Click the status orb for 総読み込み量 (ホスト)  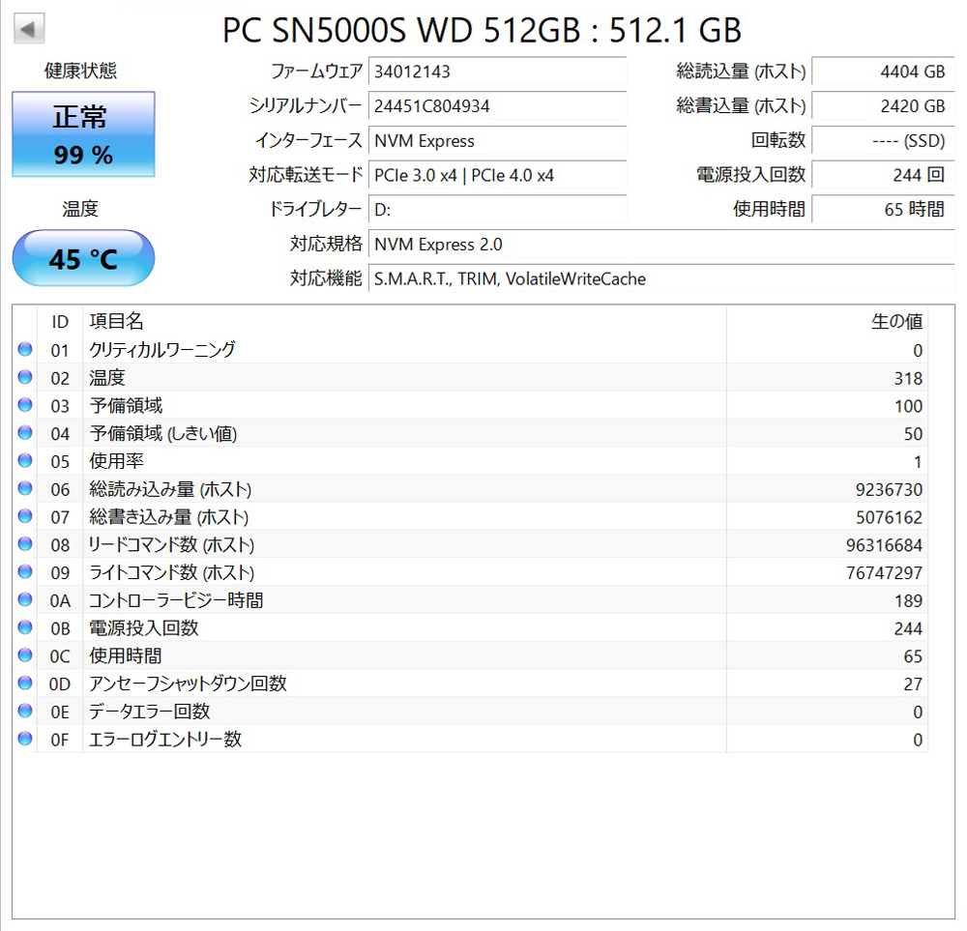25,489
